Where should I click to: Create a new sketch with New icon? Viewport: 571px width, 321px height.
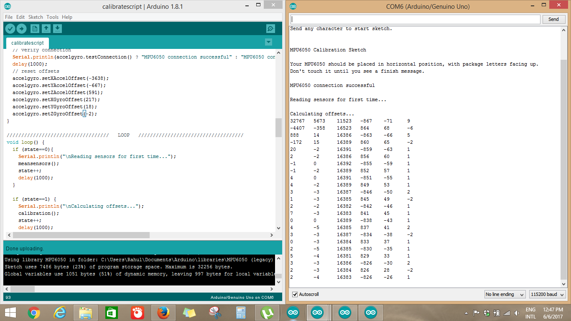click(x=35, y=28)
